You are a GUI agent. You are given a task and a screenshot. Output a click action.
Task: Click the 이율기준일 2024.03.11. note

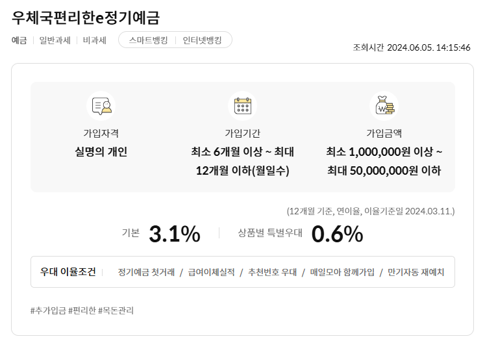(409, 211)
